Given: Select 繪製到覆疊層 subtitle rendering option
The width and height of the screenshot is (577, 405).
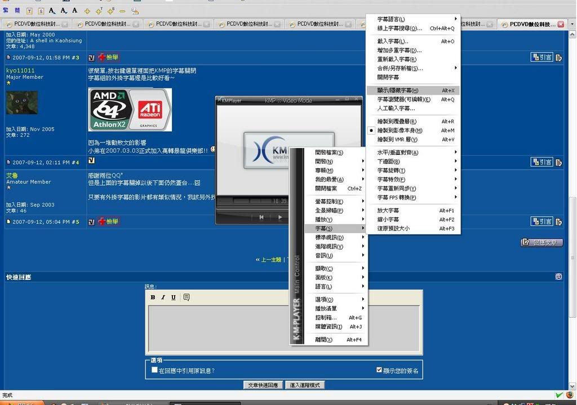Looking at the screenshot, I should point(397,122).
